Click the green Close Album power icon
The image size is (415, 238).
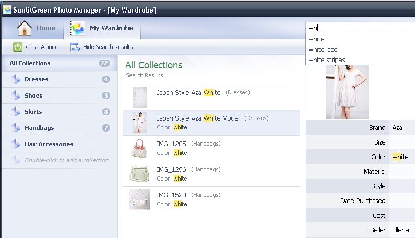tap(17, 47)
